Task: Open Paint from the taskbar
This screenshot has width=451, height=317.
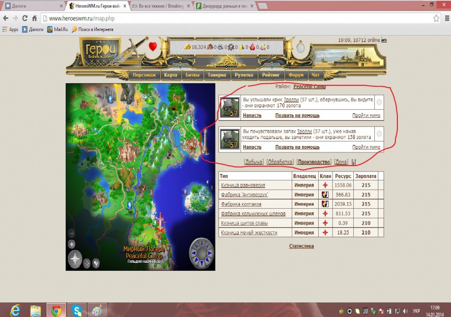Action: click(97, 310)
